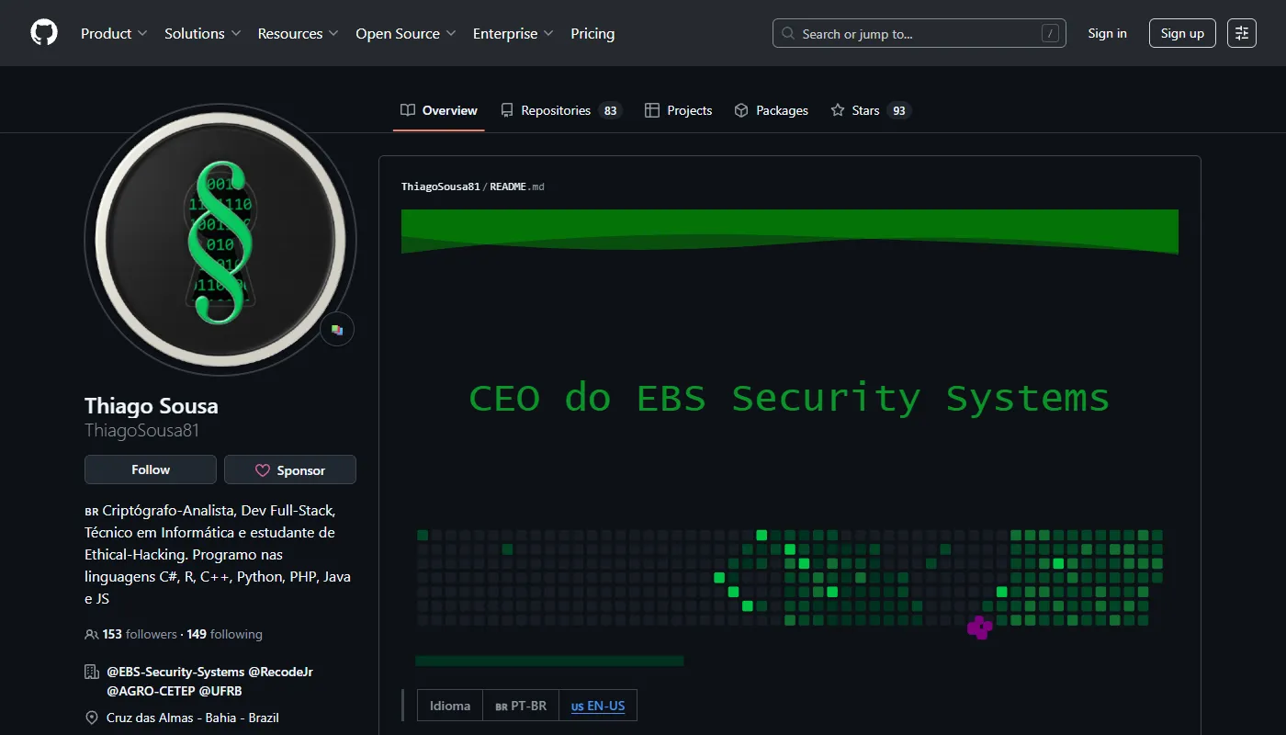The height and width of the screenshot is (735, 1286).
Task: Go to the Packages tab
Action: (772, 110)
